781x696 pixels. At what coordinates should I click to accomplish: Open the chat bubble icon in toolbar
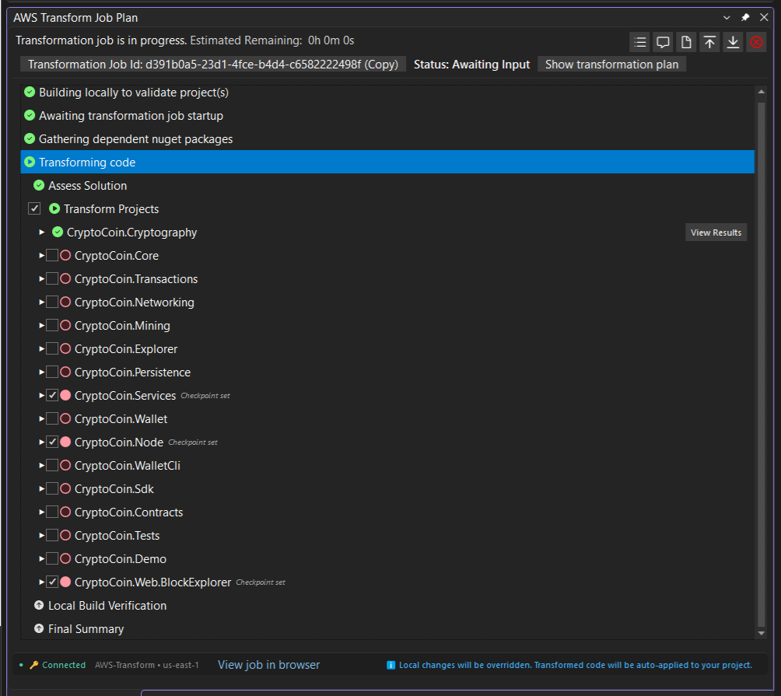click(663, 42)
